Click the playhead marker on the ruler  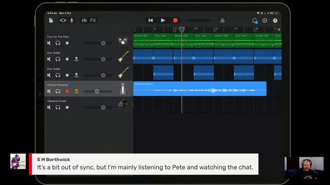(x=181, y=29)
